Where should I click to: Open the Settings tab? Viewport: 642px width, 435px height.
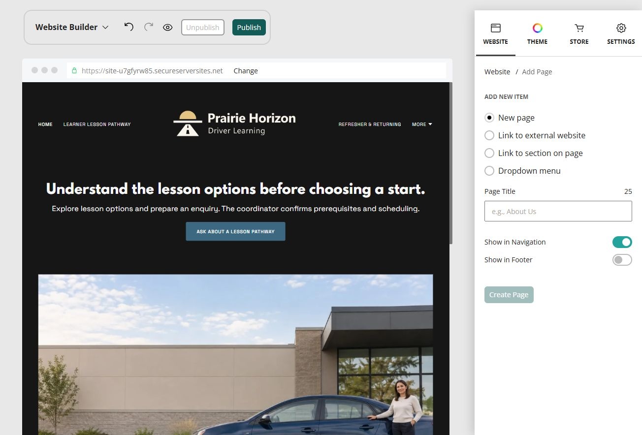tap(621, 34)
